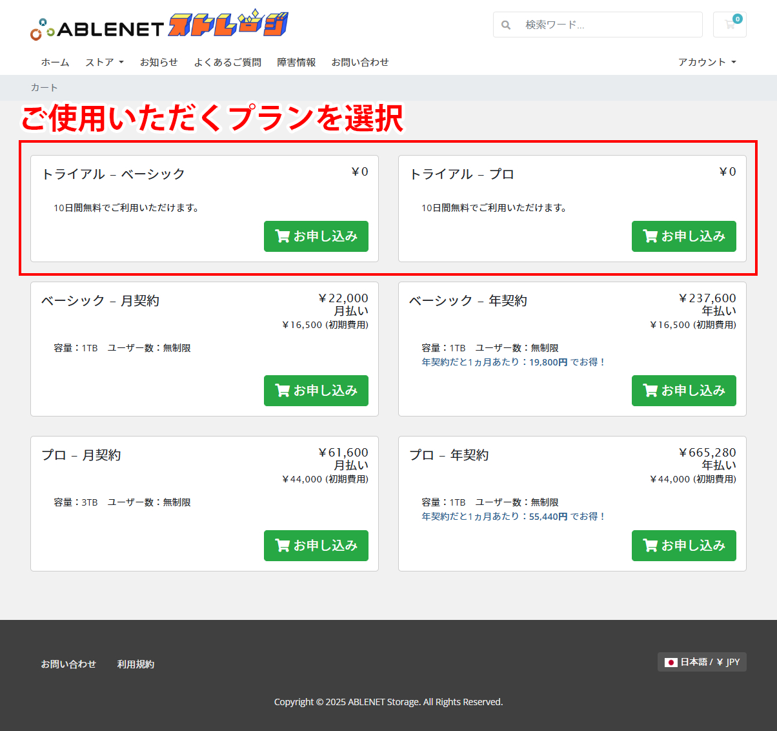Image resolution: width=777 pixels, height=731 pixels.
Task: Click the Japan flag icon in the footer
Action: coord(671,662)
